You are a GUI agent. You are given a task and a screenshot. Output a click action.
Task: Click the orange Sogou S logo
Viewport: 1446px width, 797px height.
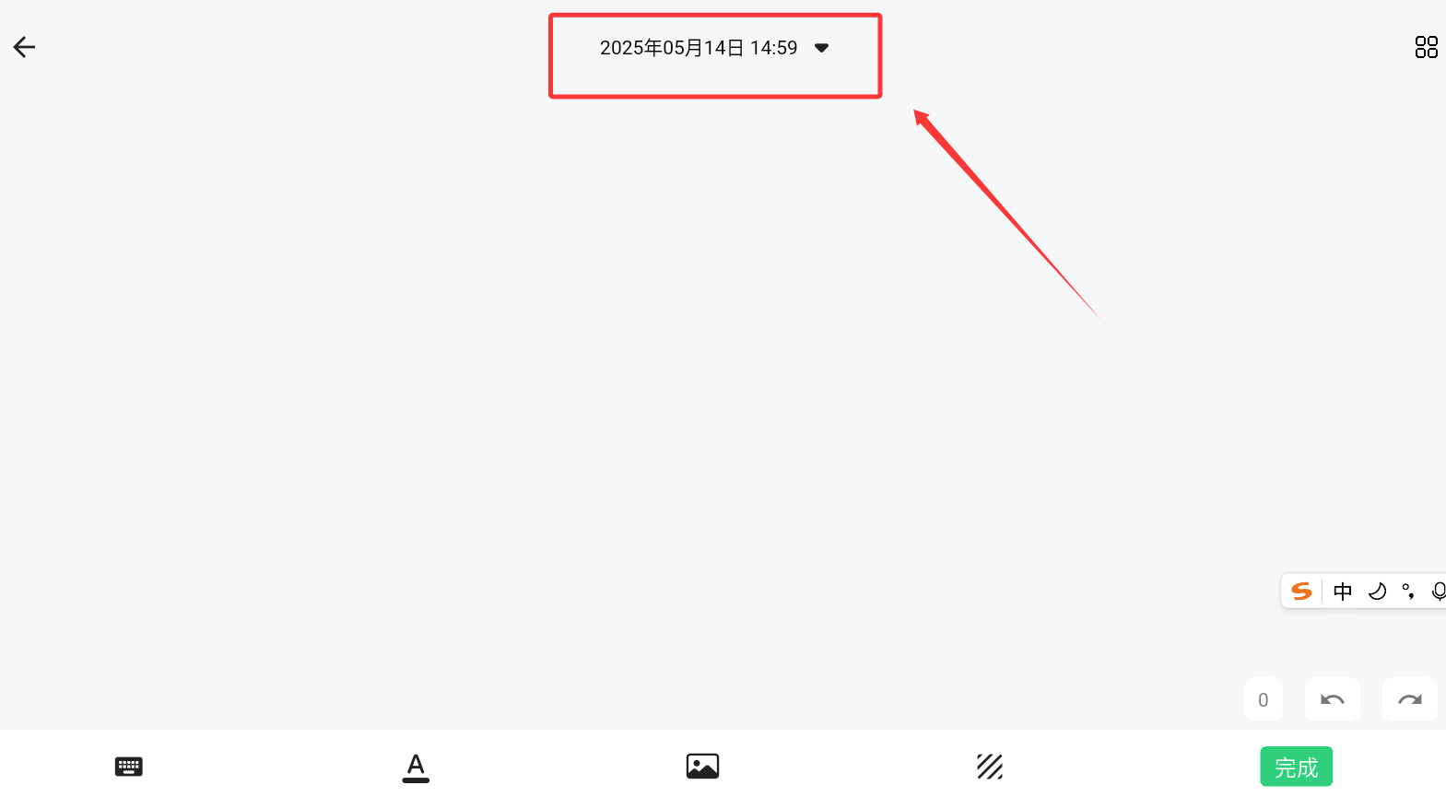click(1301, 592)
